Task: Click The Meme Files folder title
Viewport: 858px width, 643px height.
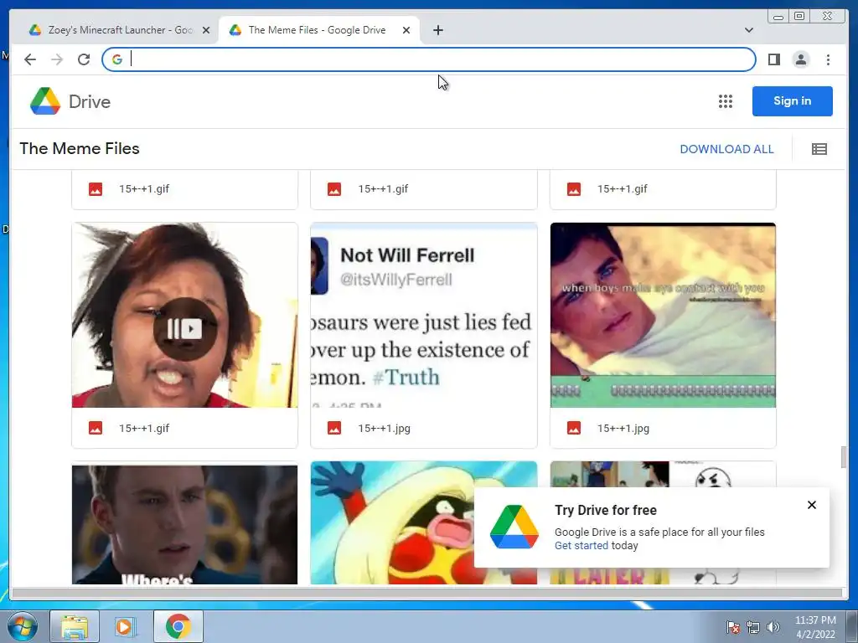Action: click(x=80, y=149)
